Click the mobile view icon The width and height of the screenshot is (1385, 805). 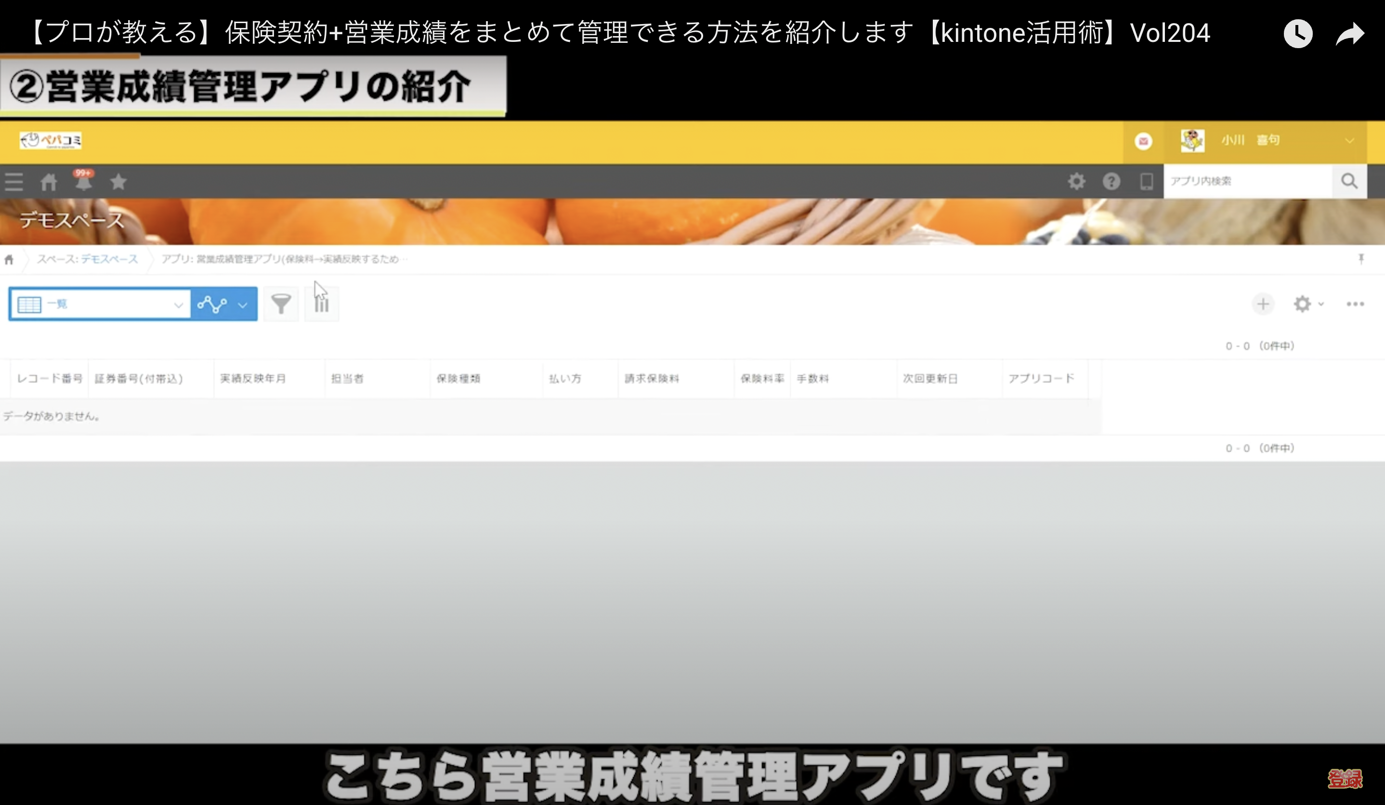[x=1146, y=182]
